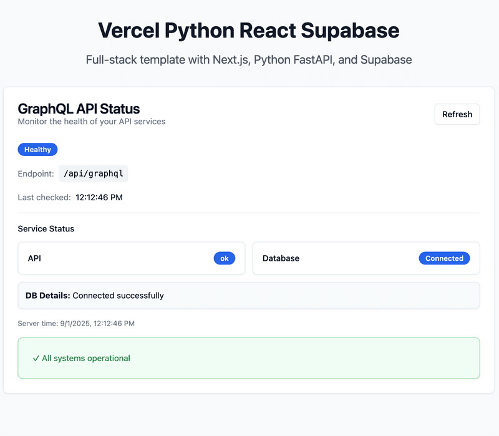Click the Database Connected badge
499x436 pixels.
coord(444,258)
